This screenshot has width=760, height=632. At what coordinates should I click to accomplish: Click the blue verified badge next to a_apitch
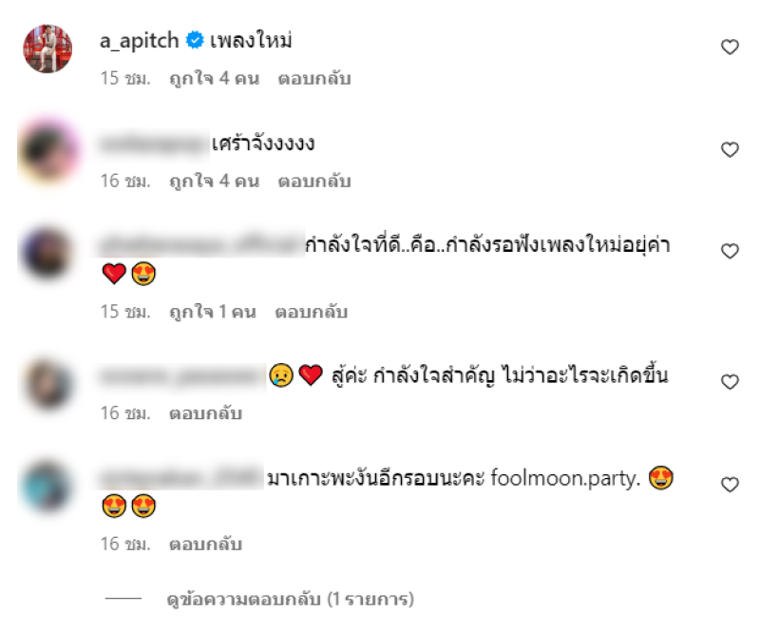(195, 40)
